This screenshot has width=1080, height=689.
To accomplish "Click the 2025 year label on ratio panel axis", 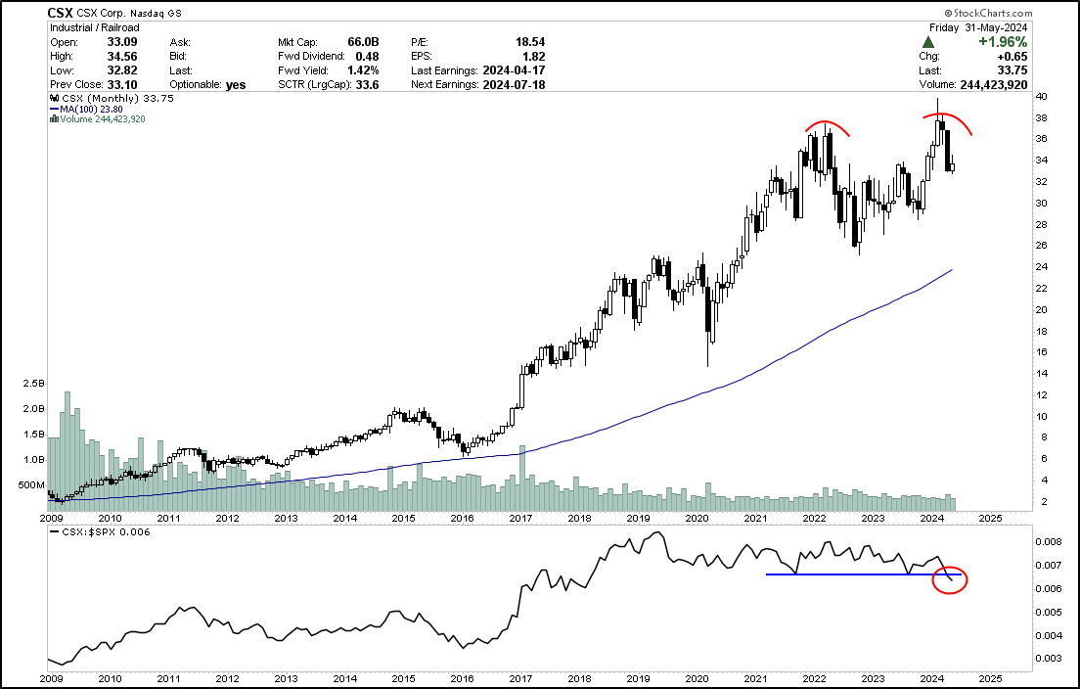I will [x=990, y=678].
